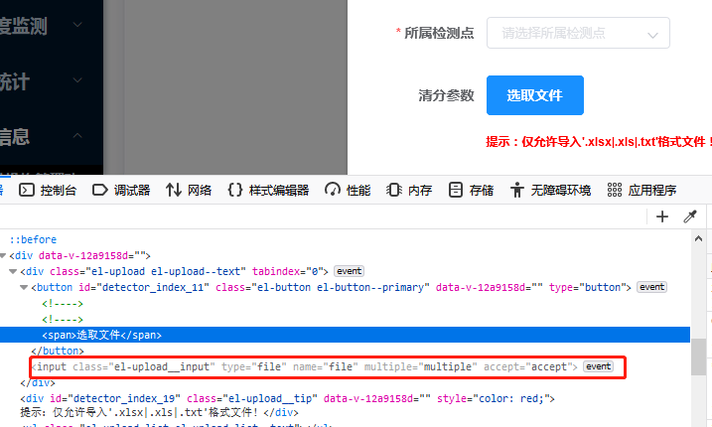Collapse the button detector_index_11 node
Viewport: 712px width, 427px height.
(x=24, y=288)
